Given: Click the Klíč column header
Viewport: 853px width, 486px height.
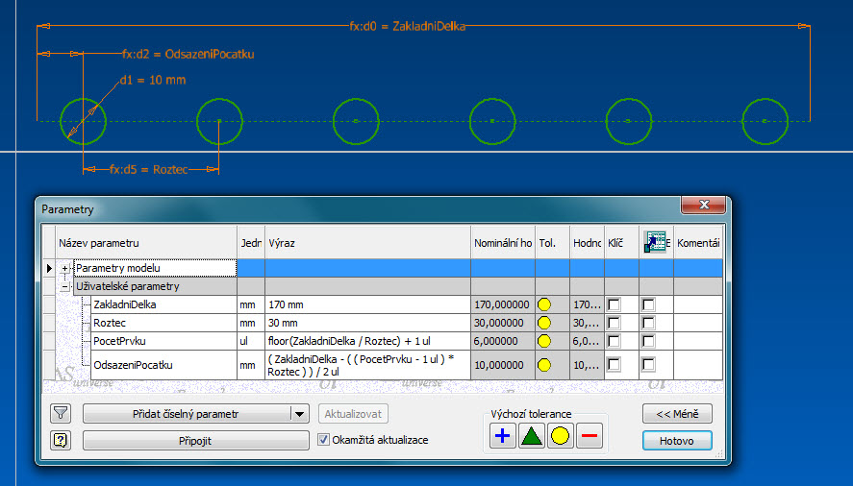Looking at the screenshot, I should coord(621,242).
